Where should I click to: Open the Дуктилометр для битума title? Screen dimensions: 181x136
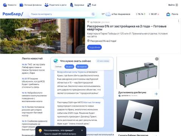coord(132,93)
